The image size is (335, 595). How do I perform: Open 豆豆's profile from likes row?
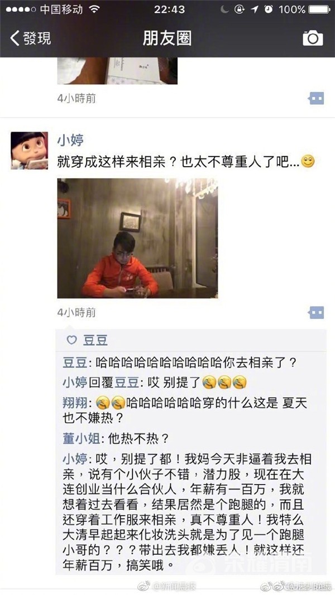click(95, 340)
